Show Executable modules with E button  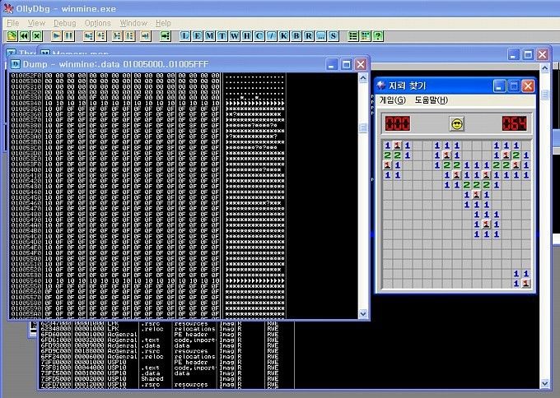coord(197,35)
